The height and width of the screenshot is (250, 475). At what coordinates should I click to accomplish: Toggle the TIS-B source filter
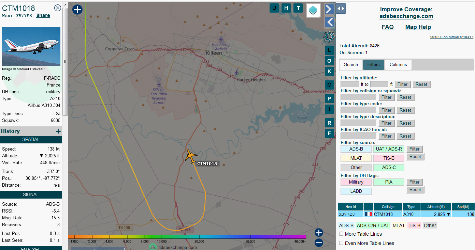tap(389, 158)
